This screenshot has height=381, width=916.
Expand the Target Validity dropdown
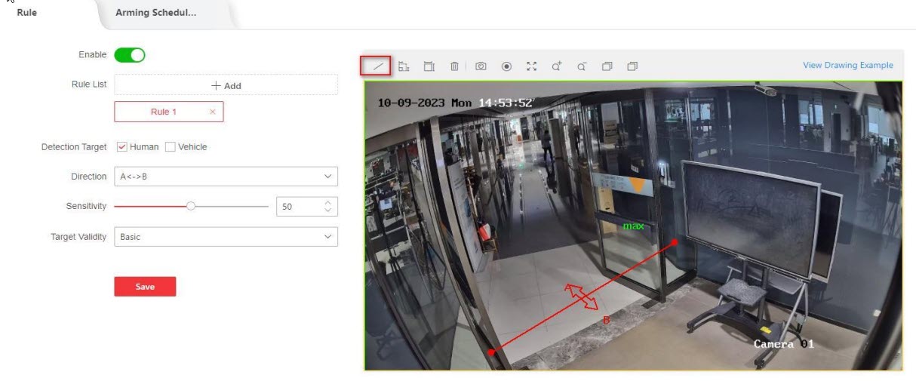226,237
